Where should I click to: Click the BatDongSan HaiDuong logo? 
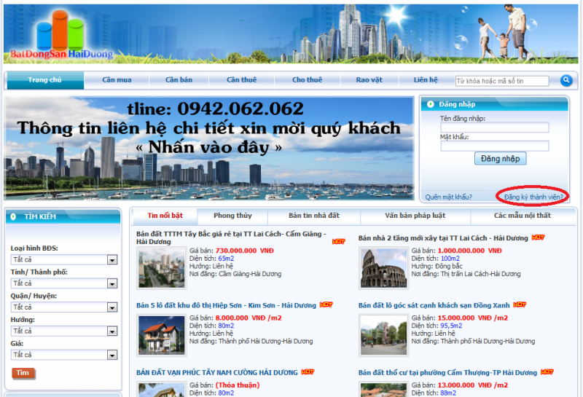62,35
